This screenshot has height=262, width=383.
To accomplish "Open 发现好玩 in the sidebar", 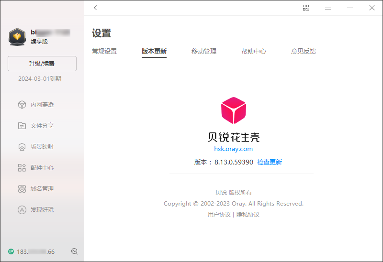I will (42, 210).
